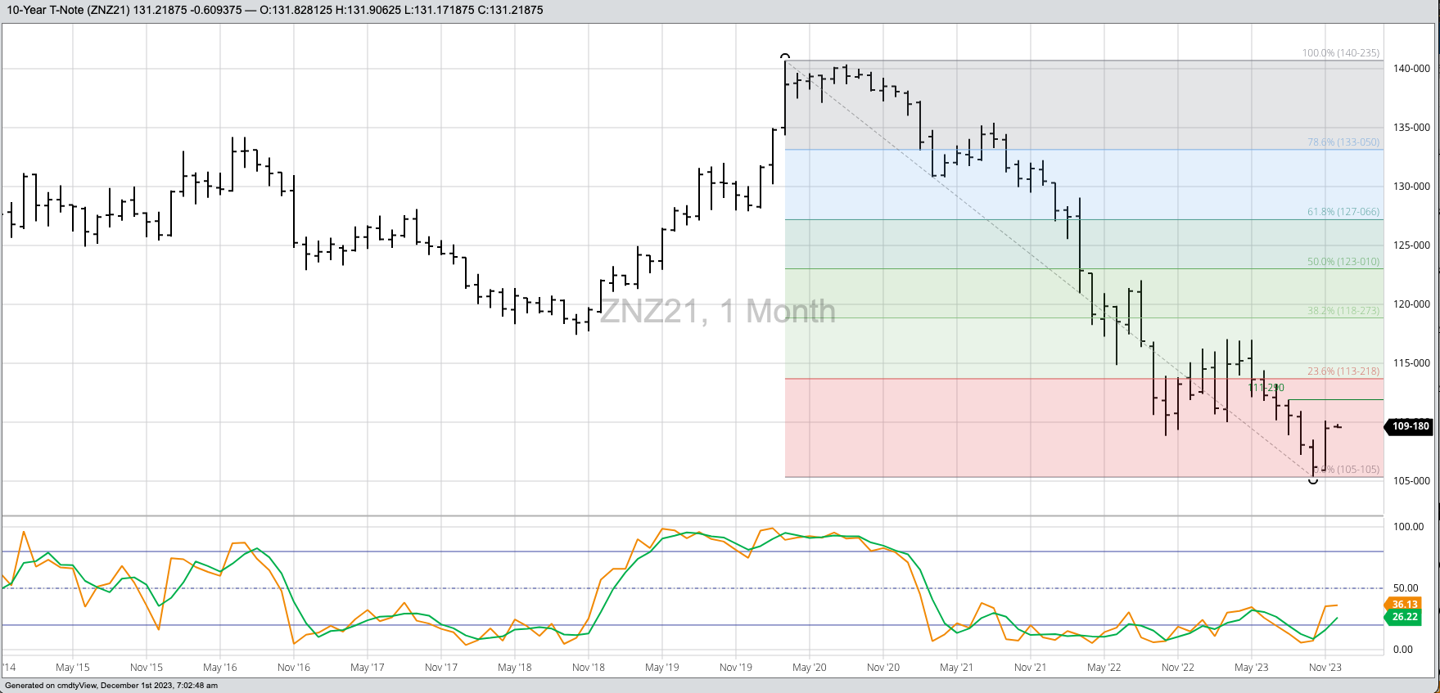Click the ZNZ21, 1 Month watermark text
This screenshot has width=1440, height=693.
point(717,312)
